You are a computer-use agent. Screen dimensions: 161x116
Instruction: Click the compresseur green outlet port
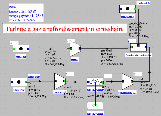64,81
